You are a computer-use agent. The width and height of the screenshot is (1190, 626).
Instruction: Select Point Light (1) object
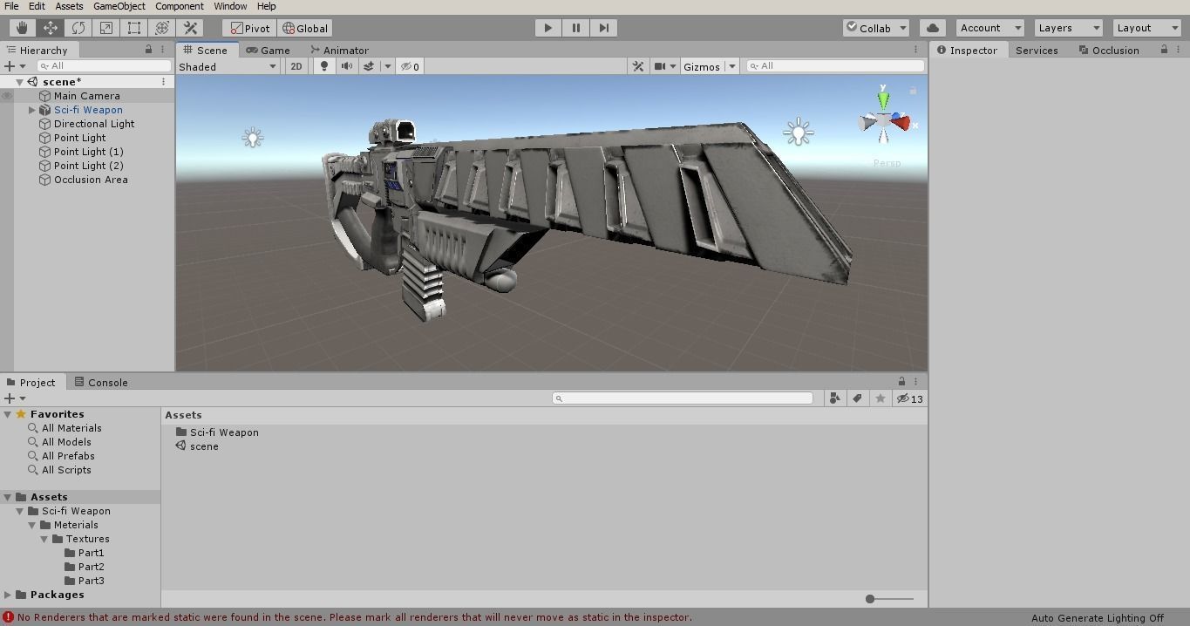pyautogui.click(x=87, y=152)
